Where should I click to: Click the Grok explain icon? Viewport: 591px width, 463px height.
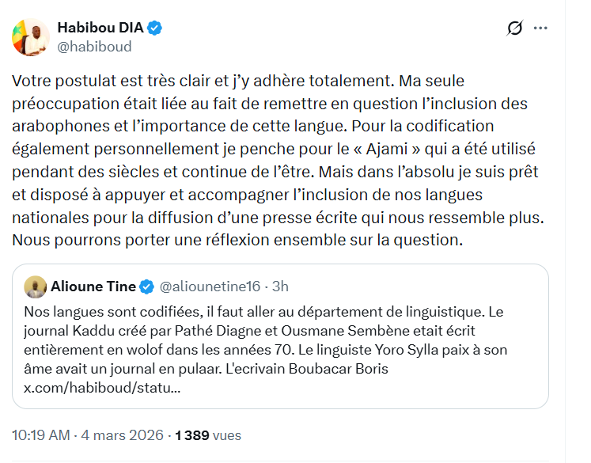pos(514,28)
